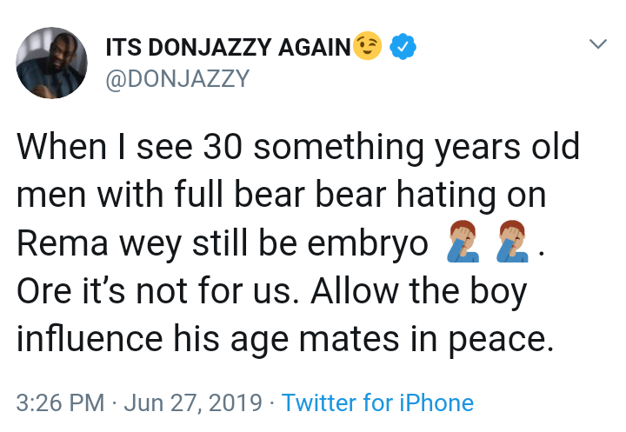Viewport: 626px width, 432px height.
Task: Open the @DONJAZZY handle link
Action: 177,79
